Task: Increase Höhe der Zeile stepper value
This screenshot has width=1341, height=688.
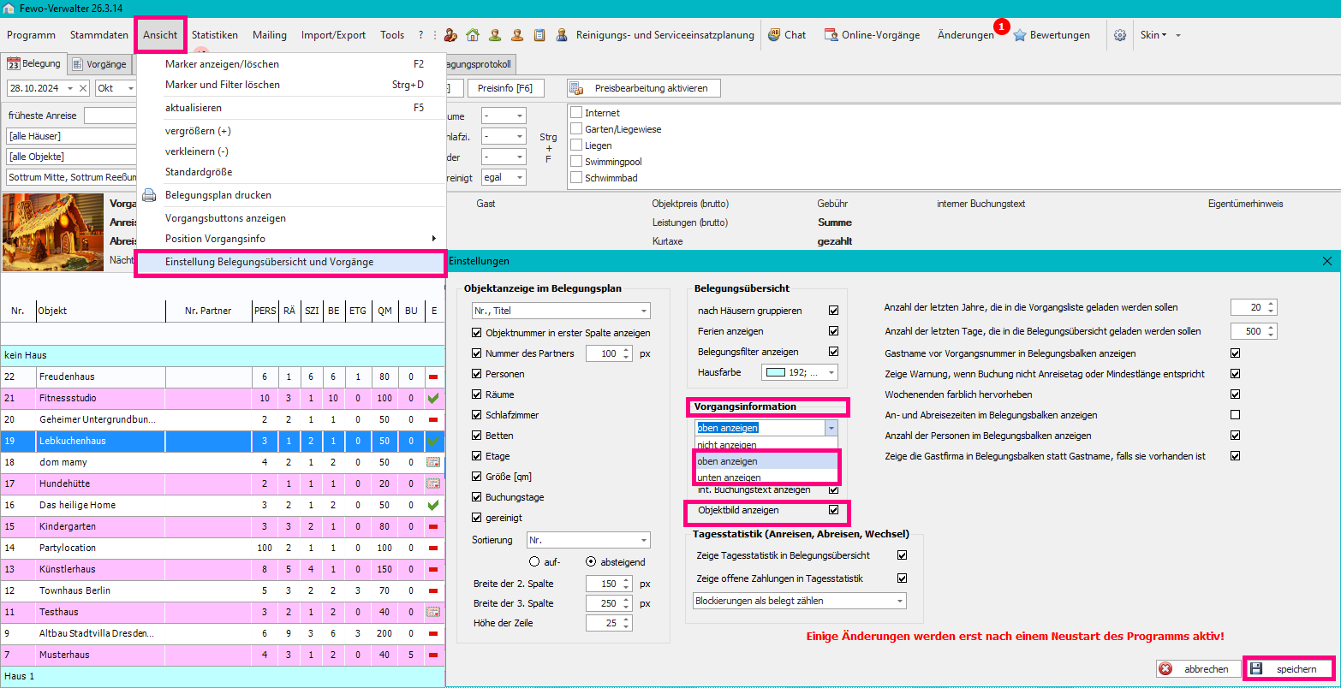Action: 626,619
